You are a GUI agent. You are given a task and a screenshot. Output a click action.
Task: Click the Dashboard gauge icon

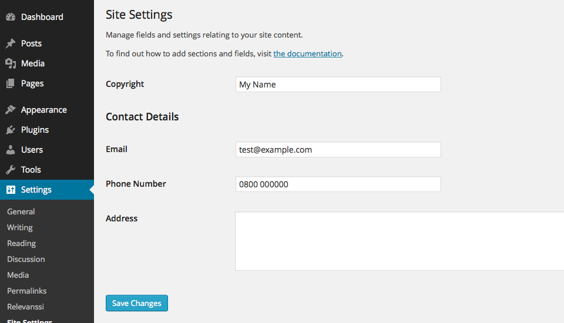(x=11, y=17)
